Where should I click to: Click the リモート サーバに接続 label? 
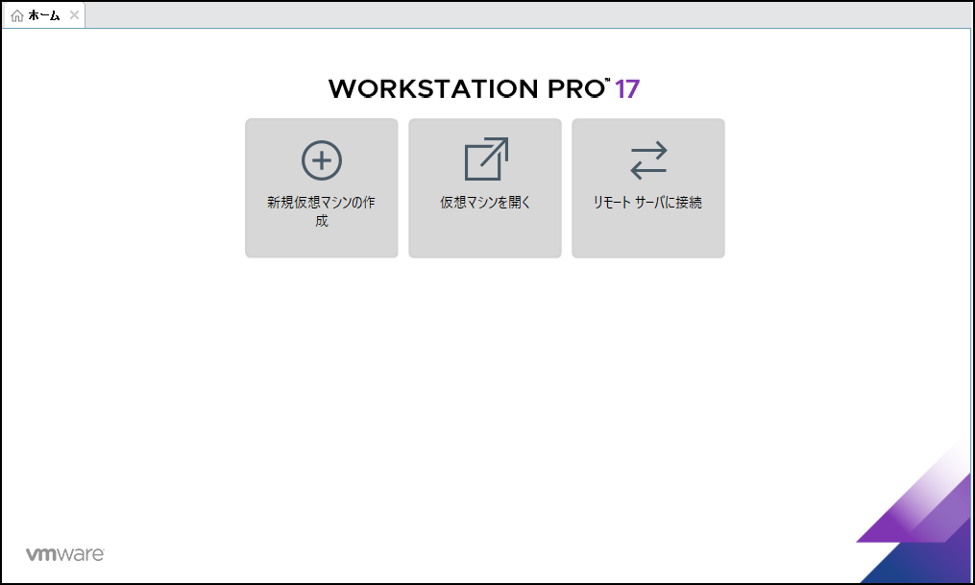pos(648,203)
